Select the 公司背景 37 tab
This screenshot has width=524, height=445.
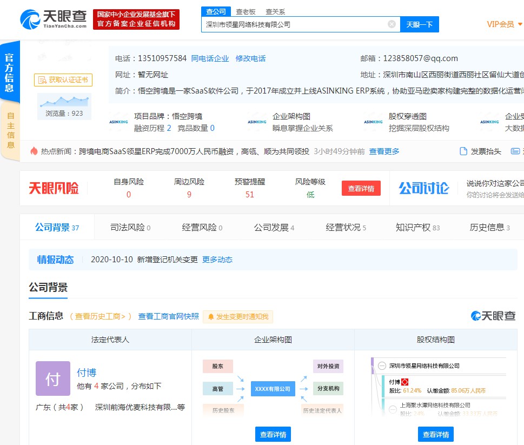tap(57, 228)
